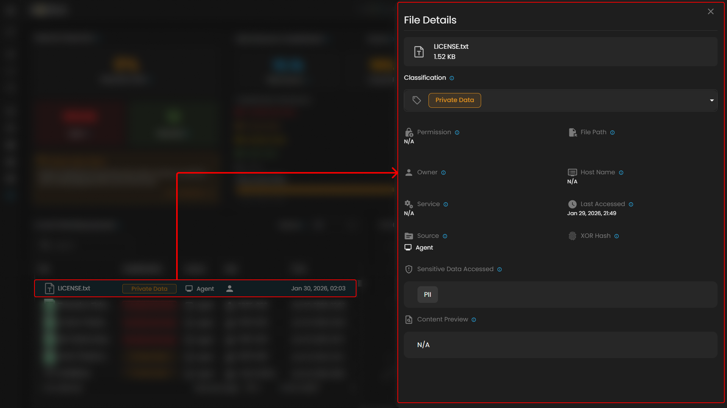The image size is (727, 408).
Task: Click the info icon next to XOR Hash
Action: coord(616,236)
